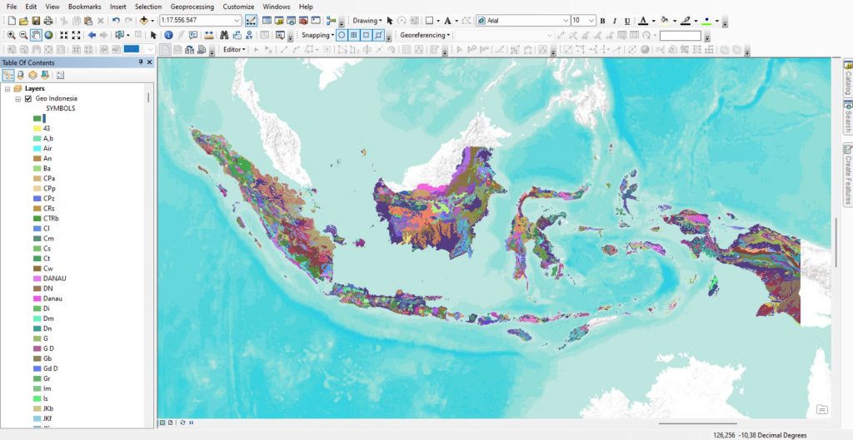Go back to previous extent

(x=92, y=35)
